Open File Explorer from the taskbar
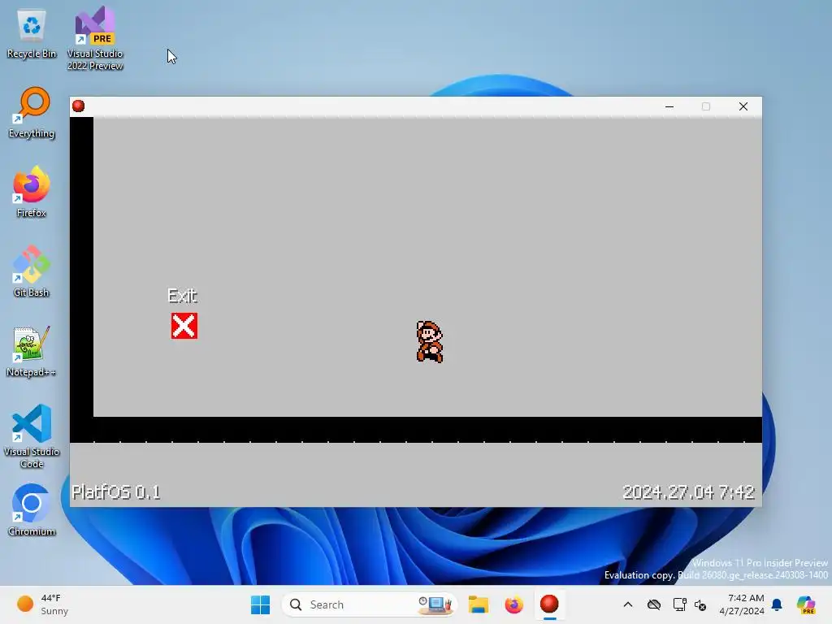This screenshot has height=624, width=832. (478, 604)
